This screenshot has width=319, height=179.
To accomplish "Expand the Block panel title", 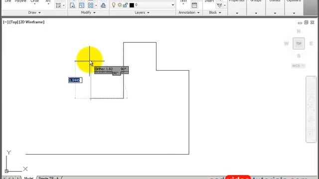I will pos(215,12).
